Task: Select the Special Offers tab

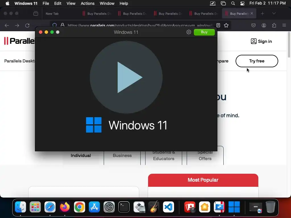Action: click(205, 156)
